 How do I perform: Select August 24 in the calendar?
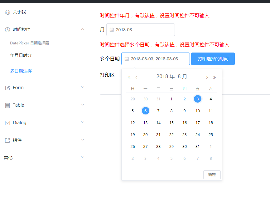pyautogui.click(x=197, y=135)
